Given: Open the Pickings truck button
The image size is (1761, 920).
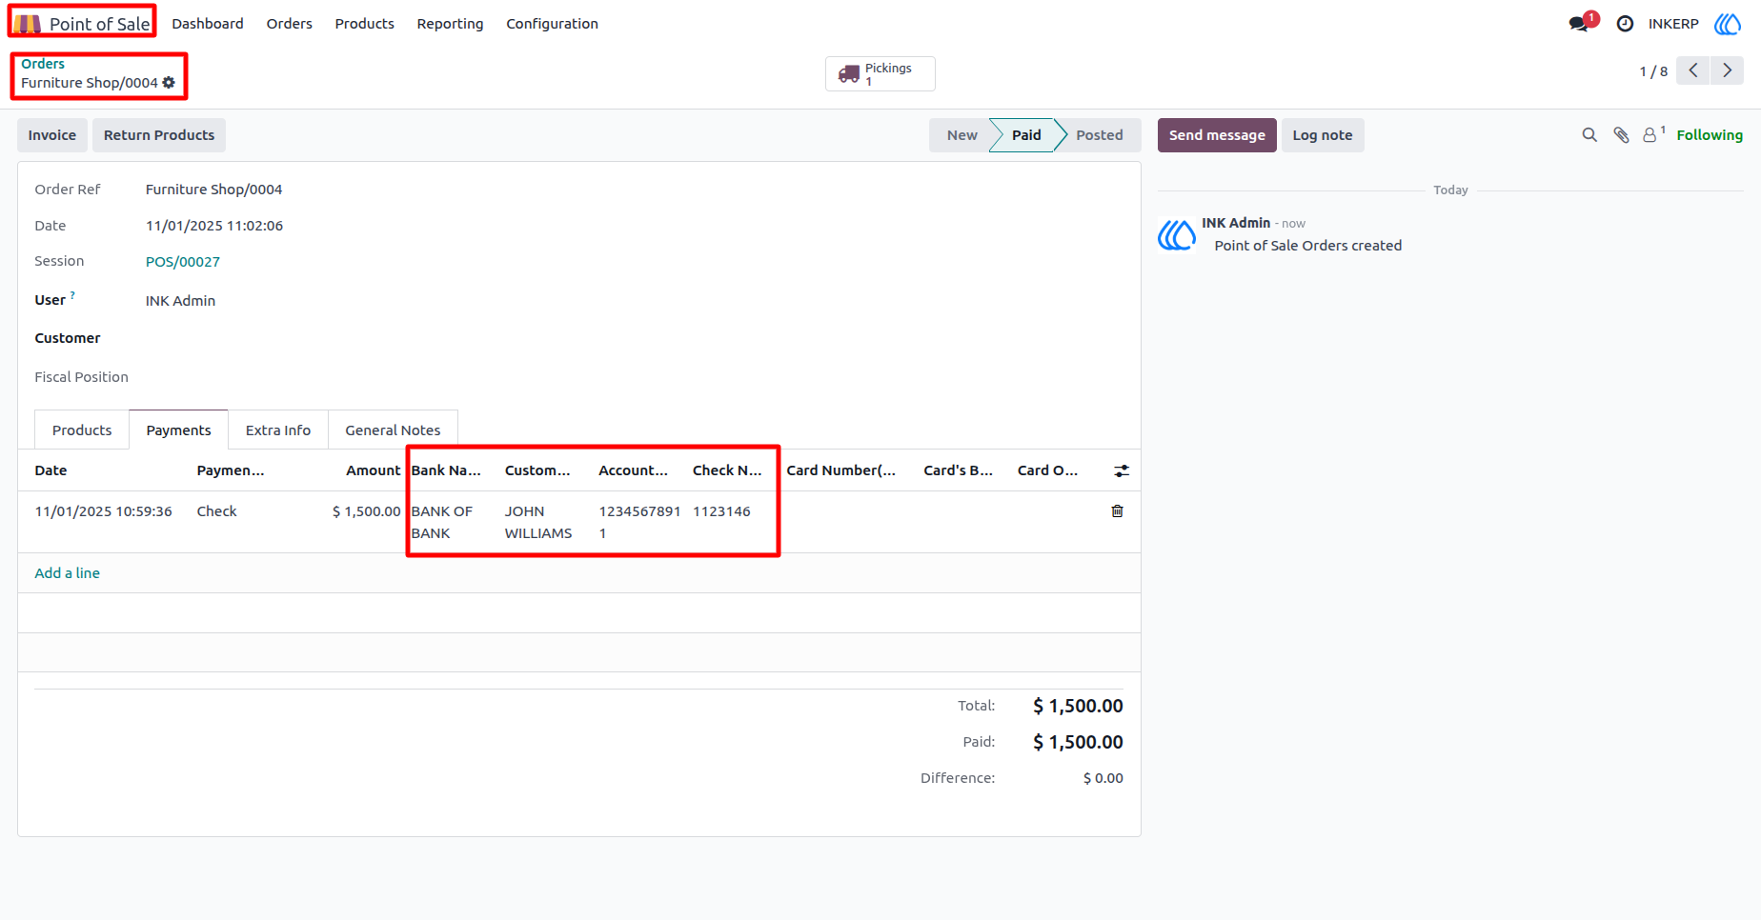Looking at the screenshot, I should click(x=880, y=74).
